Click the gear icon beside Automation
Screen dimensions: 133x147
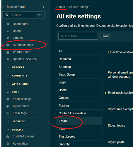(x=8, y=144)
